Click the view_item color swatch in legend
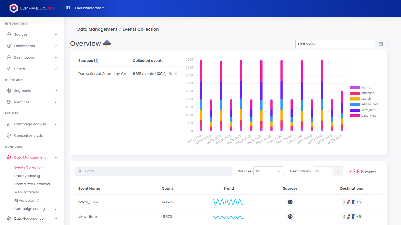This screenshot has width=401, height=225. [355, 110]
